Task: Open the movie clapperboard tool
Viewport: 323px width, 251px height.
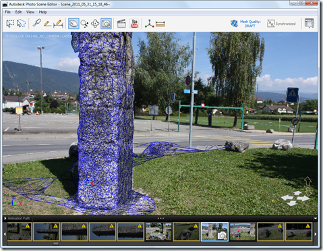Action: click(x=121, y=24)
